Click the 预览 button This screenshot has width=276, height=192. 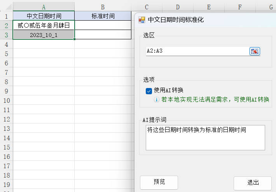[x=159, y=182]
